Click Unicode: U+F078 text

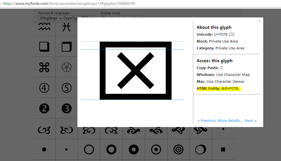(x=215, y=34)
